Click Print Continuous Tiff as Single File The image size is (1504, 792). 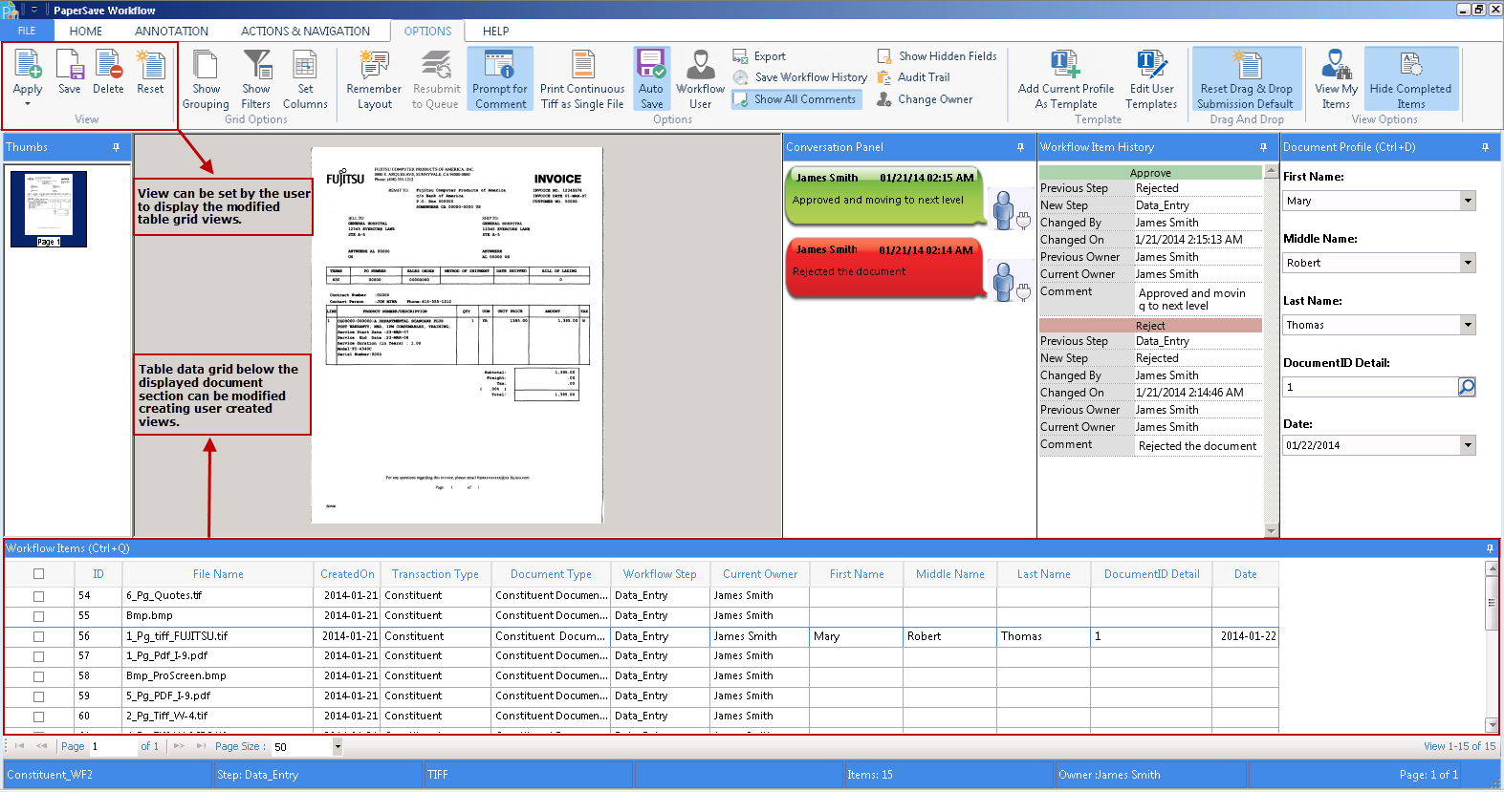pyautogui.click(x=582, y=79)
